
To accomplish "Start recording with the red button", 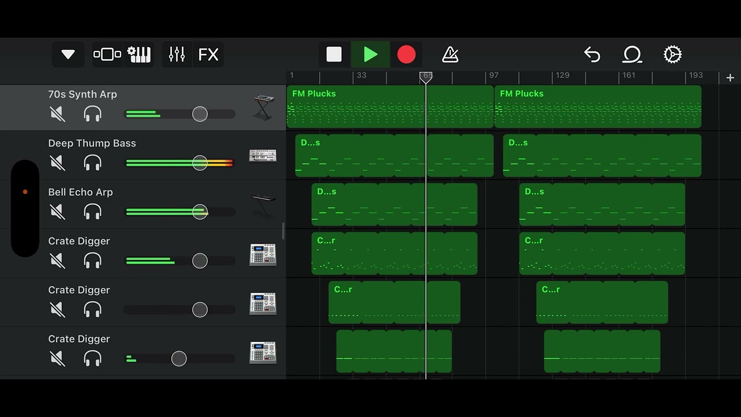I will (x=406, y=54).
